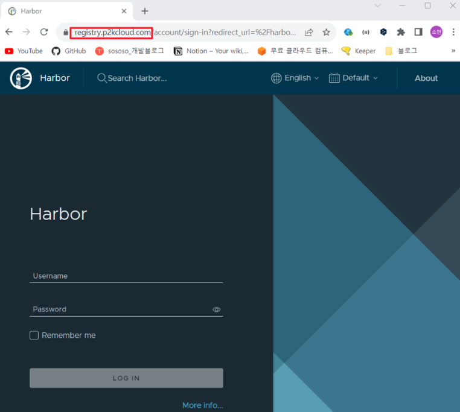The width and height of the screenshot is (460, 412).
Task: Open the 무료 클라우드 컴퓨 bookmark
Action: coord(295,51)
